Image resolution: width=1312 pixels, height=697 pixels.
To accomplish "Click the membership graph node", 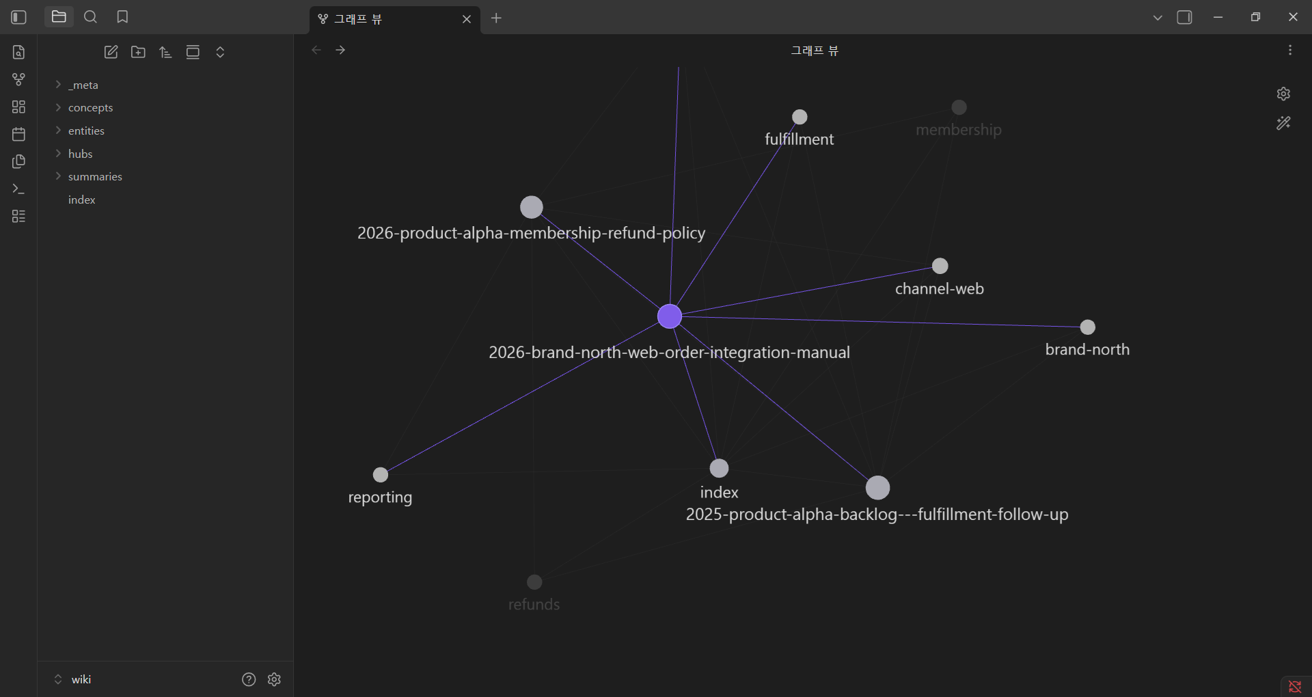I will coord(959,107).
